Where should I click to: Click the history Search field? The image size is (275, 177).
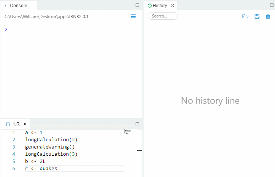tap(163, 16)
